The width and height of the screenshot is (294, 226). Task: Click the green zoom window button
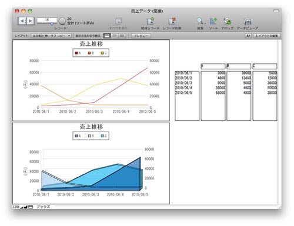(30, 11)
